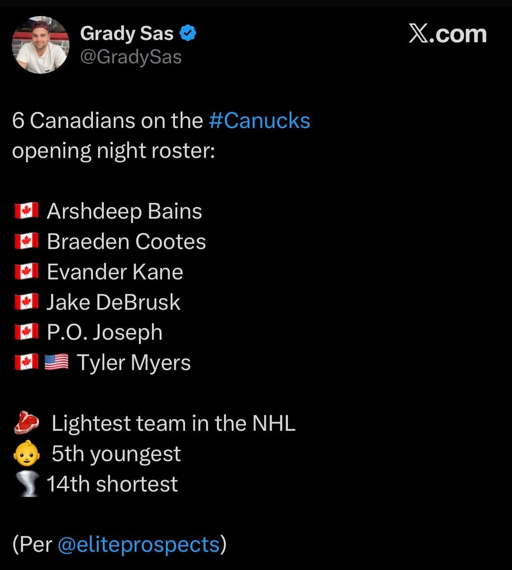Click the Canada flag beside Jake DeBrusk
This screenshot has width=512, height=570.
(x=26, y=302)
